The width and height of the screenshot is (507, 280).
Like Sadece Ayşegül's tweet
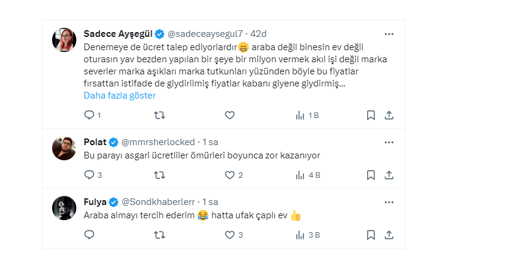tap(230, 115)
